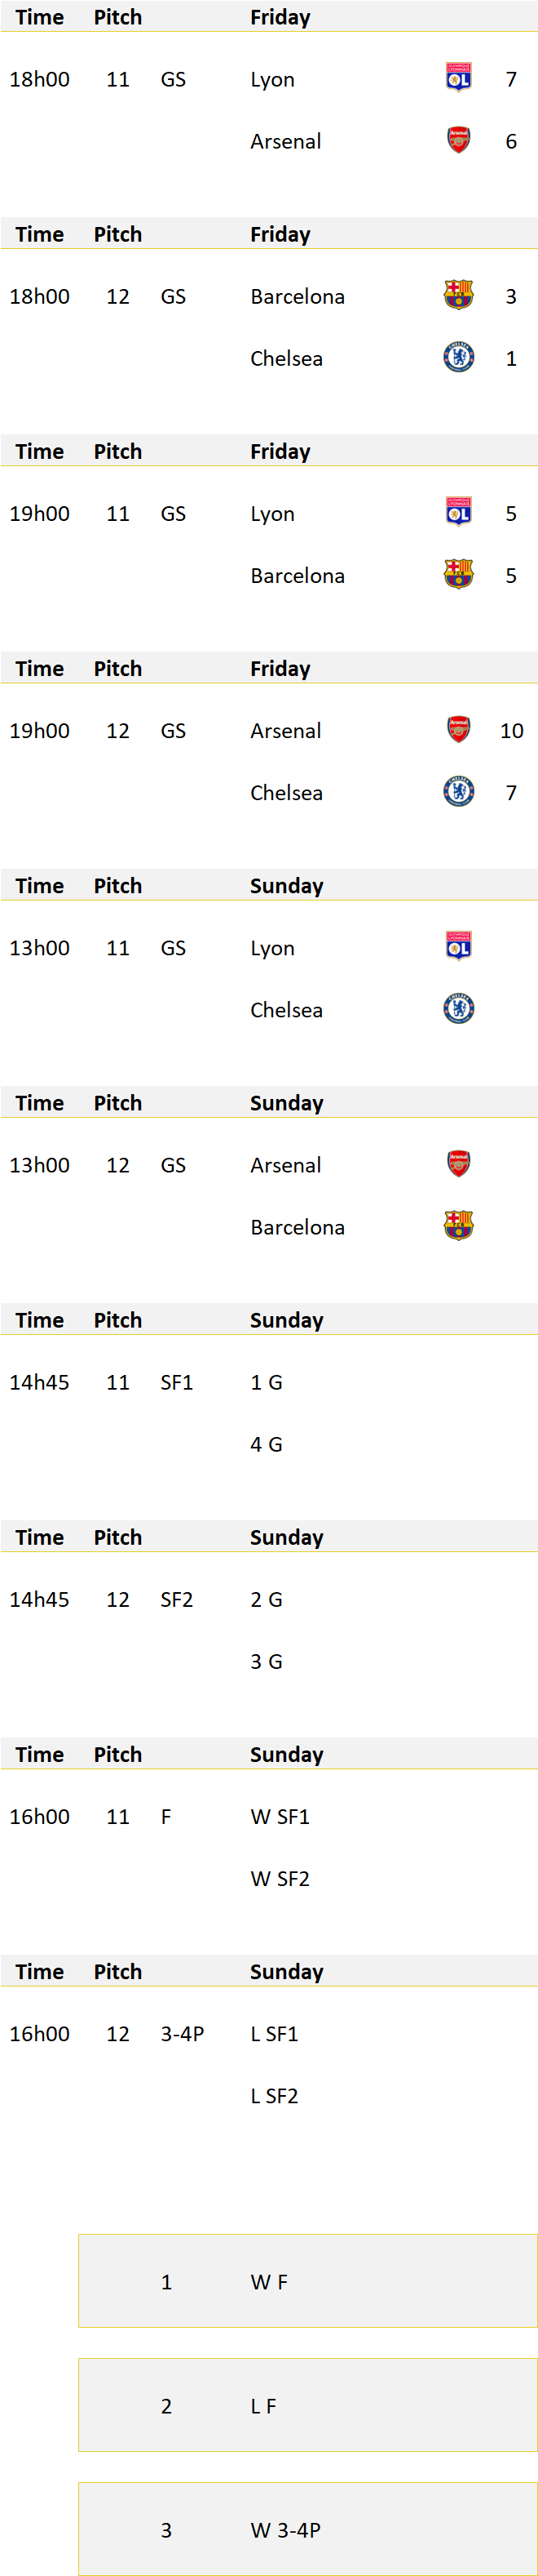Screen dimensions: 538x2576
Task: Select third place W 3-4P row
Action: coord(307,2528)
